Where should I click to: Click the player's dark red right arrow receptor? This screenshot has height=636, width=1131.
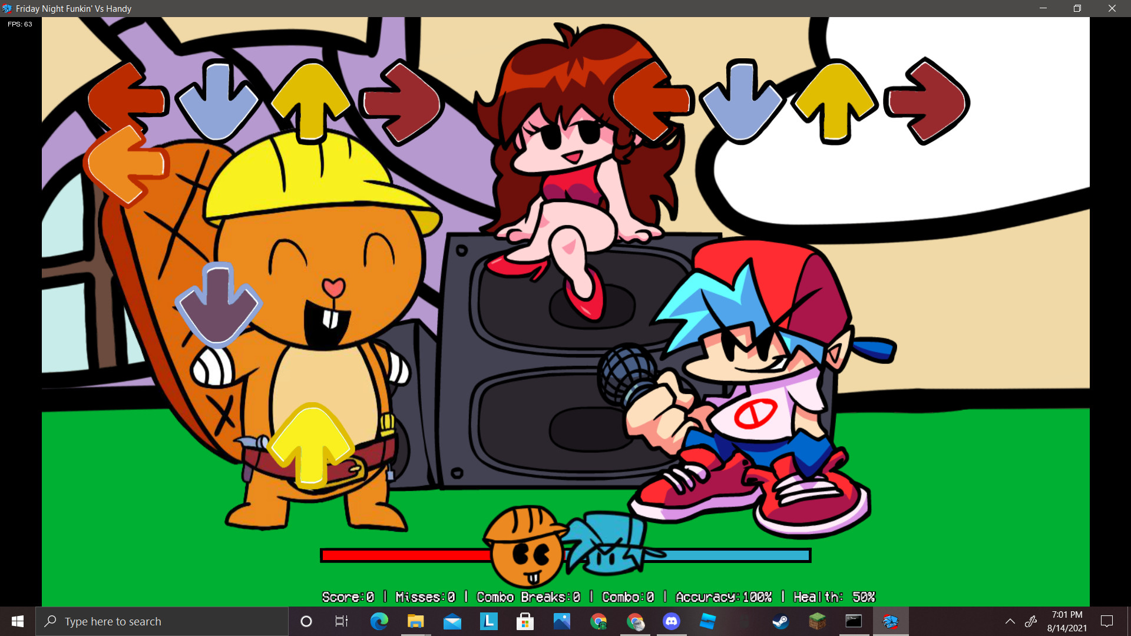tap(927, 102)
